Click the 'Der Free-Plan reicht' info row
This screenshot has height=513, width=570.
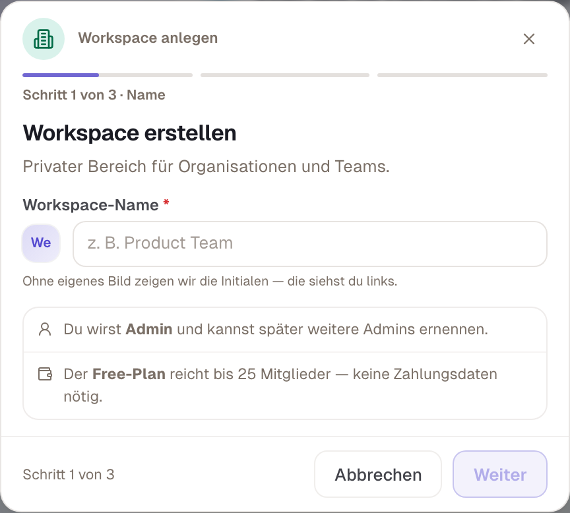[x=285, y=385]
